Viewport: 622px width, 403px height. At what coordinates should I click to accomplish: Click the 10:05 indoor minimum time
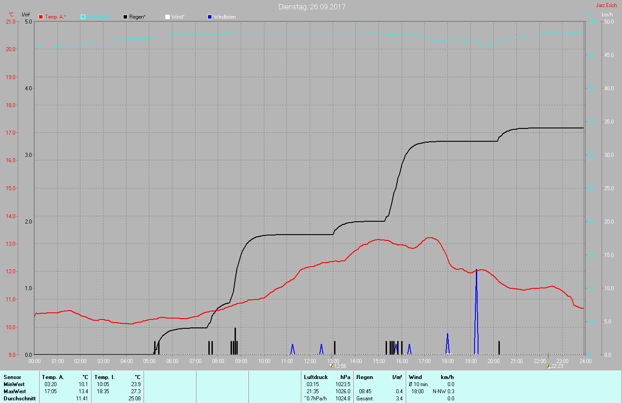[x=103, y=384]
